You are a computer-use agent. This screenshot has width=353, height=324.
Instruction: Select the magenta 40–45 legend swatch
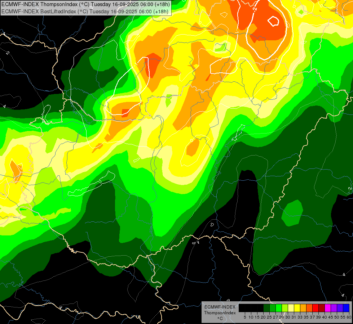(x=328, y=308)
